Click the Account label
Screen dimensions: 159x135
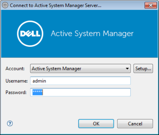coord(15,69)
